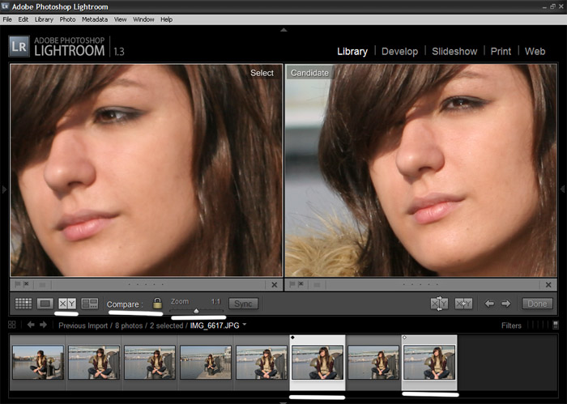This screenshot has height=404, width=567.
Task: Activate the XY Compare view icon
Action: pos(67,304)
